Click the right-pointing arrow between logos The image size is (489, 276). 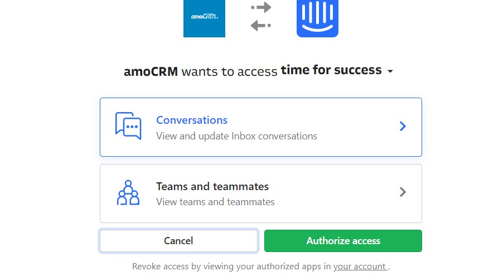[261, 7]
